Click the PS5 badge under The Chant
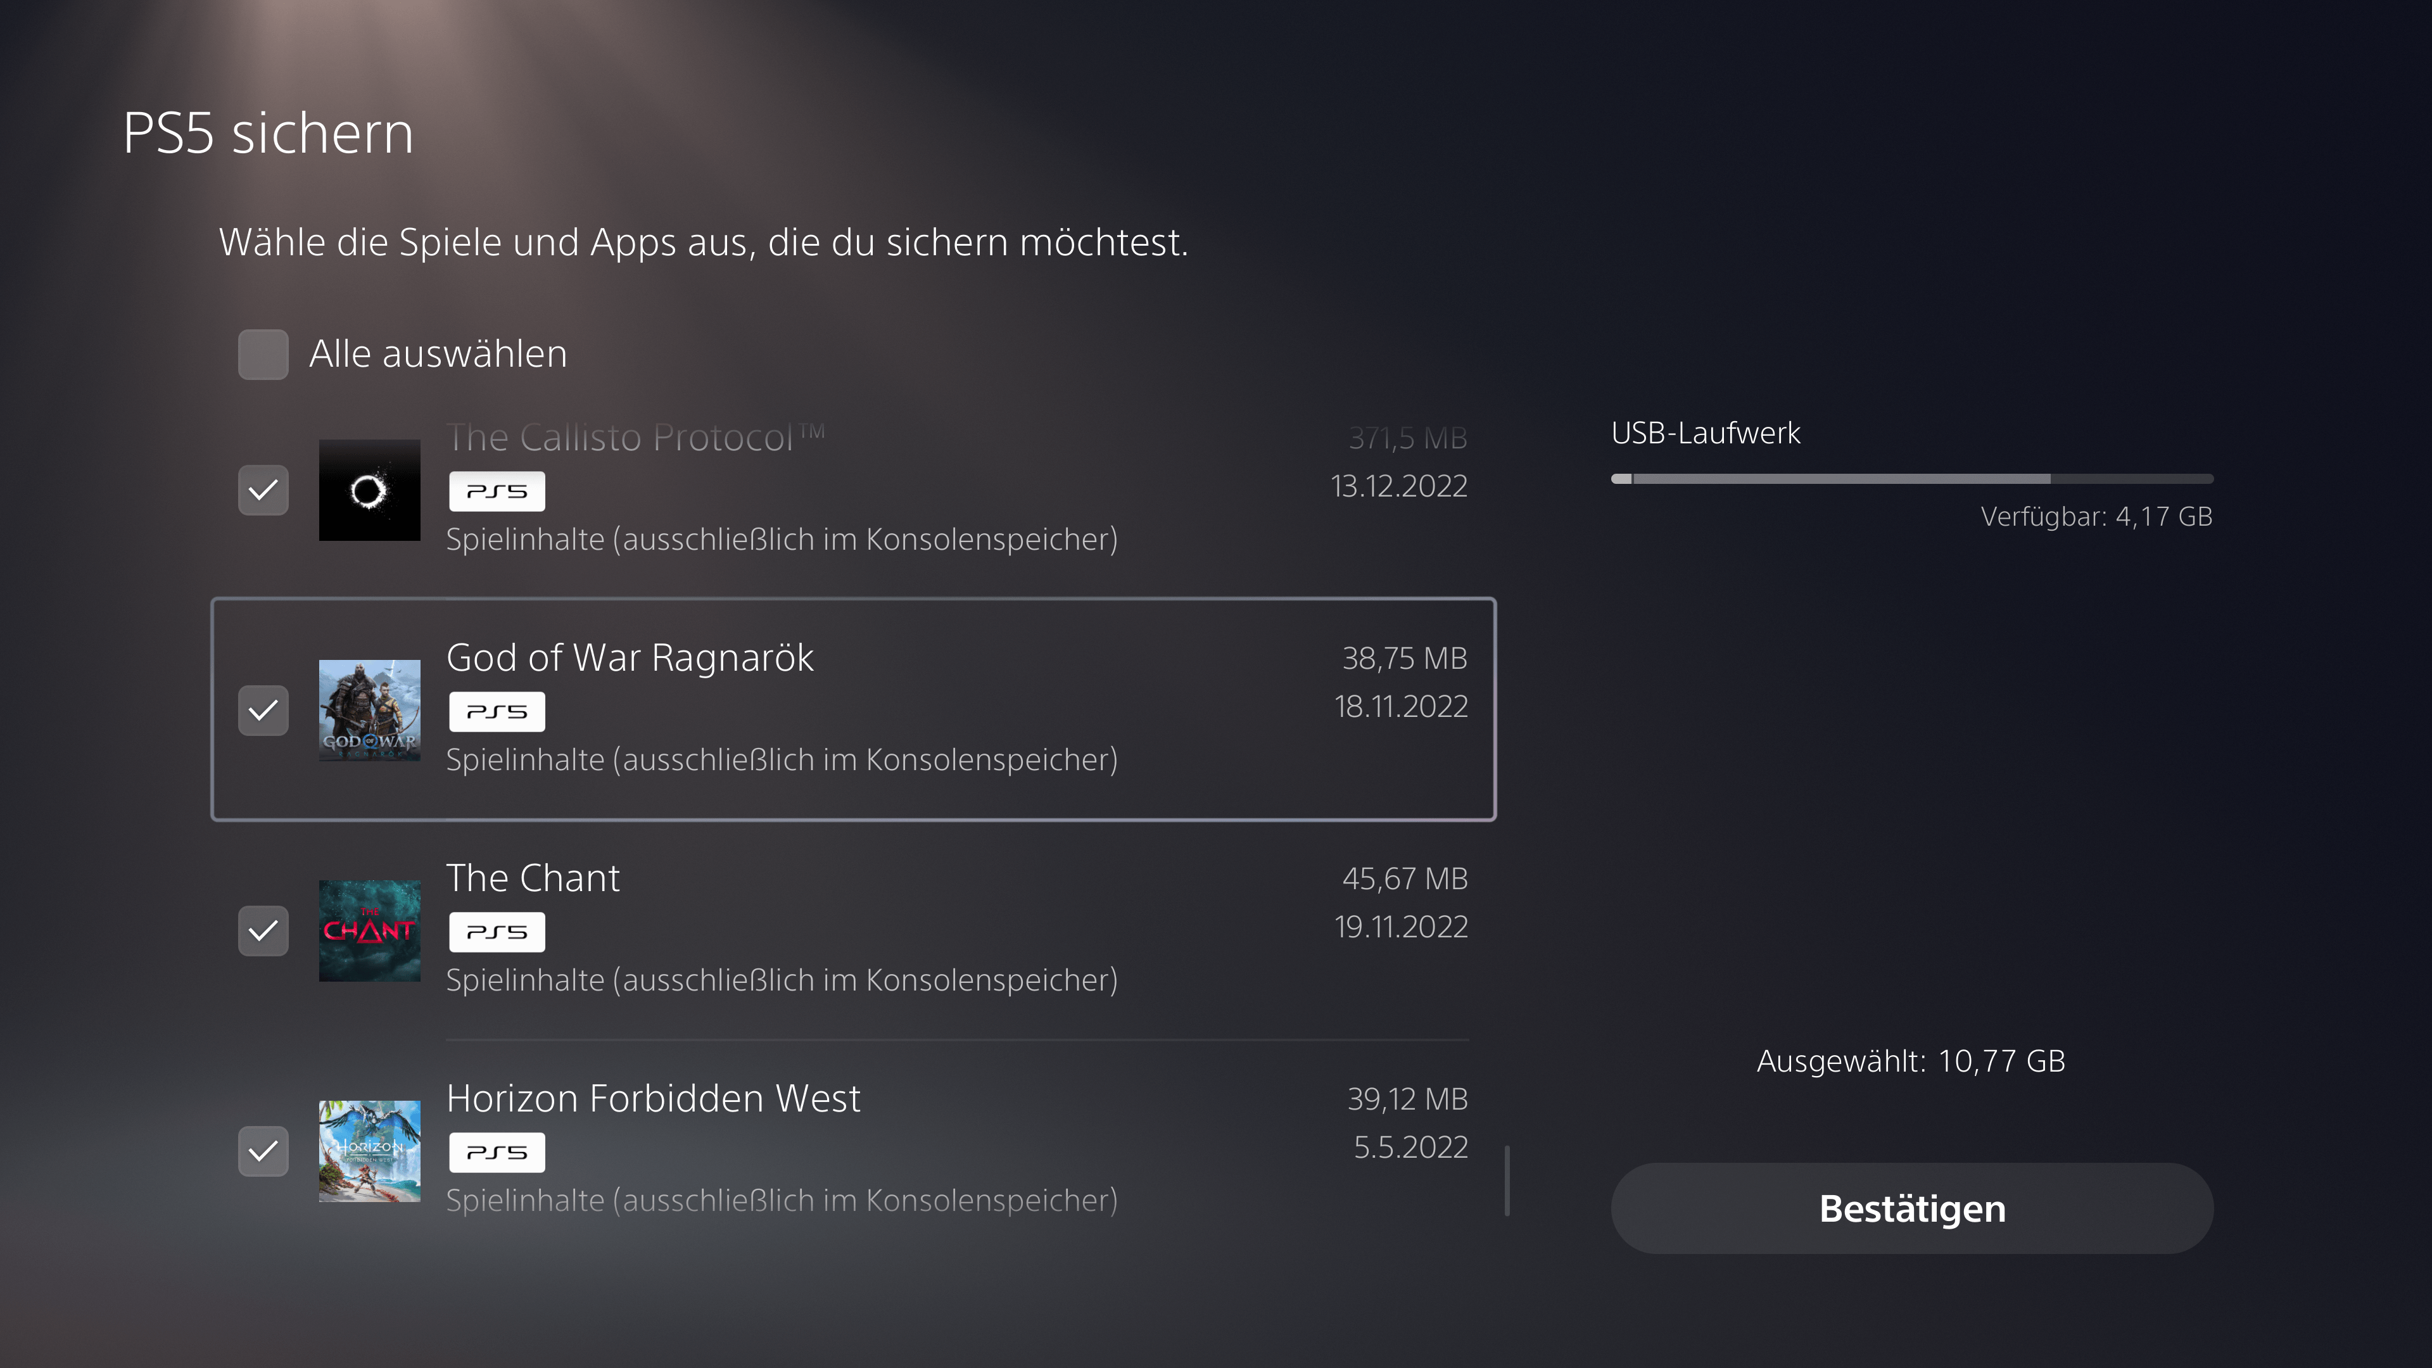Screen dimensions: 2432x1368 497,932
